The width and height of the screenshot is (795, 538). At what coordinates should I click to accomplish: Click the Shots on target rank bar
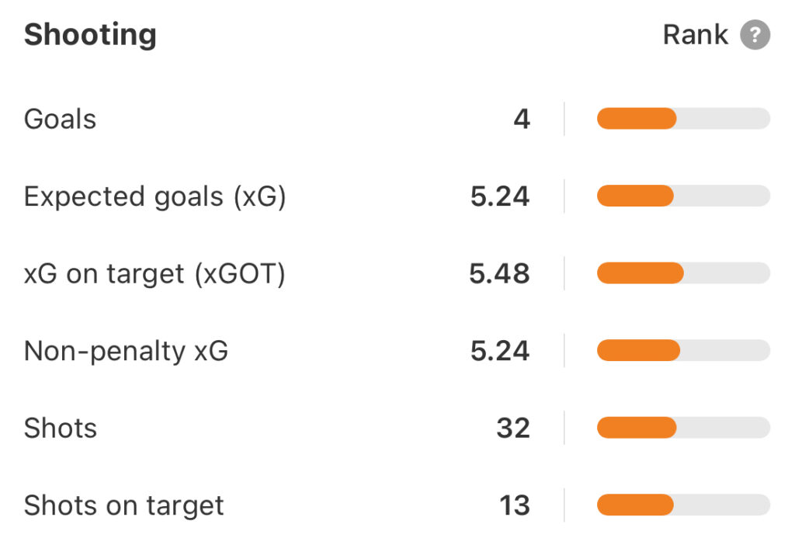pyautogui.click(x=683, y=505)
